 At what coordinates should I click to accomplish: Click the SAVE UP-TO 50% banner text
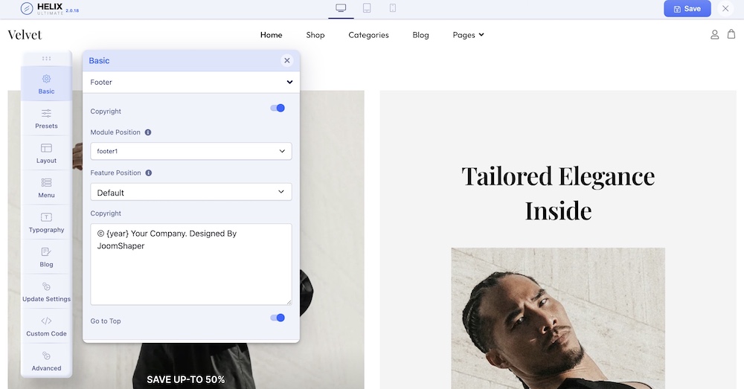[185, 379]
